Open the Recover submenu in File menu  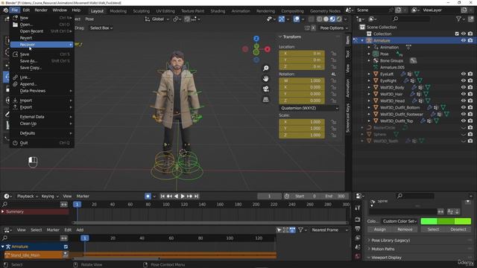[x=42, y=45]
